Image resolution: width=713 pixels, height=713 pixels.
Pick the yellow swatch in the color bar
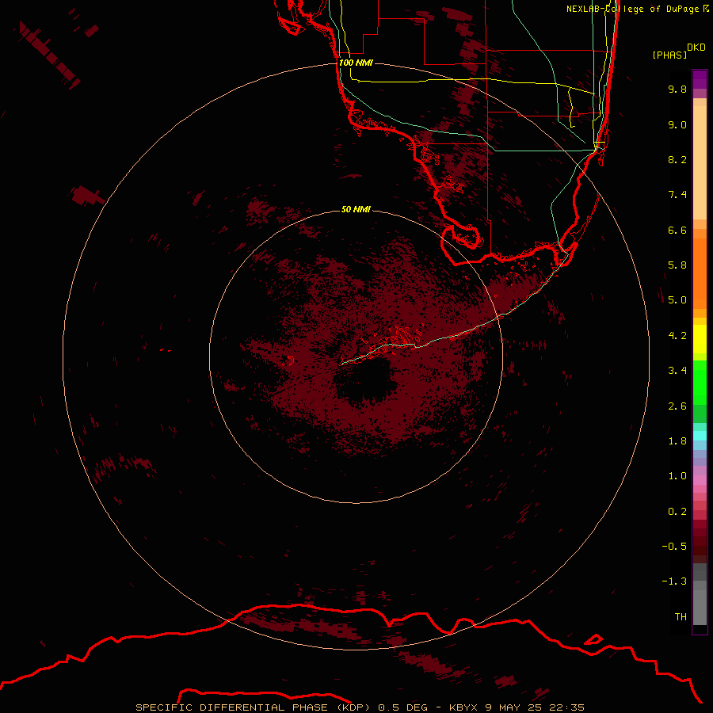[x=700, y=339]
